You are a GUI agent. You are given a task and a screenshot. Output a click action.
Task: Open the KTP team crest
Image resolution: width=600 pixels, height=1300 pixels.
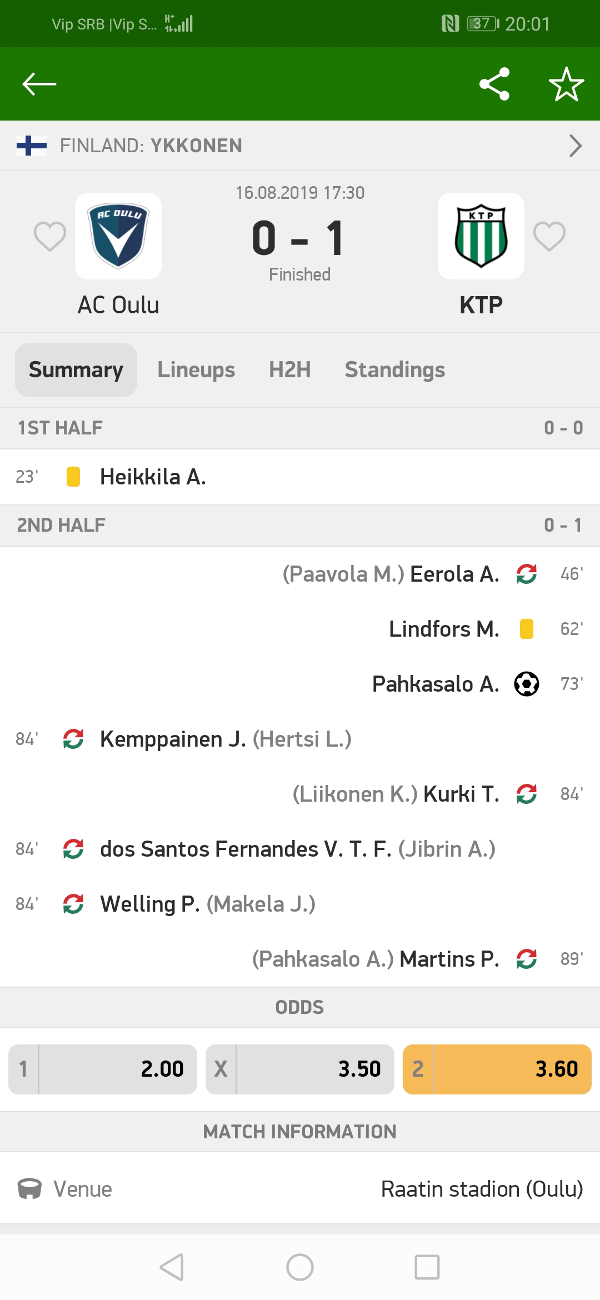click(x=481, y=236)
